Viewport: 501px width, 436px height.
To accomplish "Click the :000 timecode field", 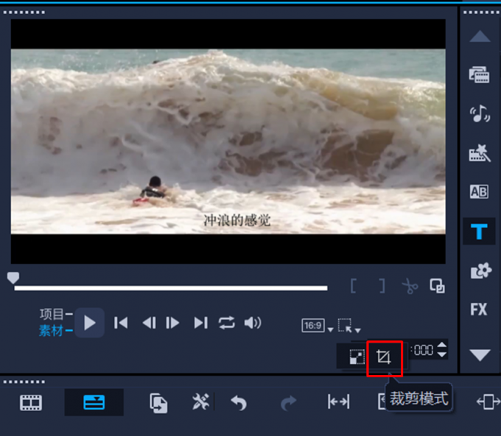I will (x=422, y=350).
